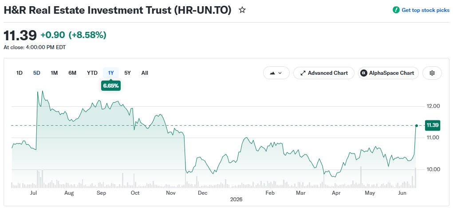This screenshot has height=208, width=453.
Task: Click the Sep label on time axis
Action: tap(102, 193)
